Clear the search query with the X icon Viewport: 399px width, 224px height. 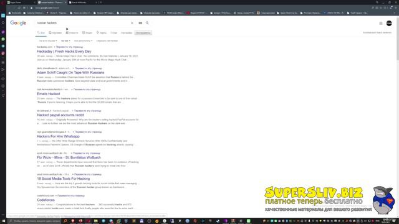[x=132, y=23]
